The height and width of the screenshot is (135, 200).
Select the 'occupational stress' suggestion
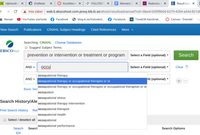coord(52,98)
